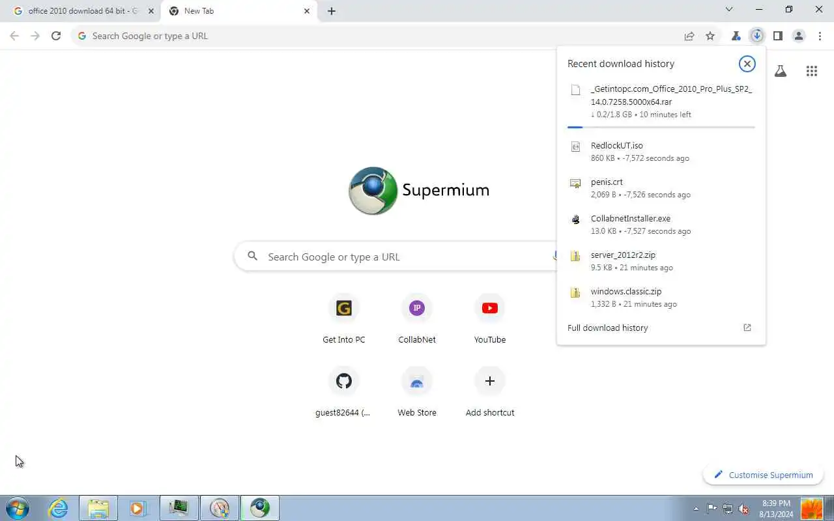This screenshot has width=834, height=521.
Task: Close the Recent download history popup
Action: pyautogui.click(x=747, y=63)
